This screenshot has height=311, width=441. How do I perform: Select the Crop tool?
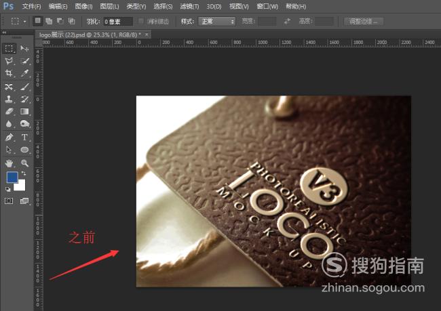pos(9,73)
